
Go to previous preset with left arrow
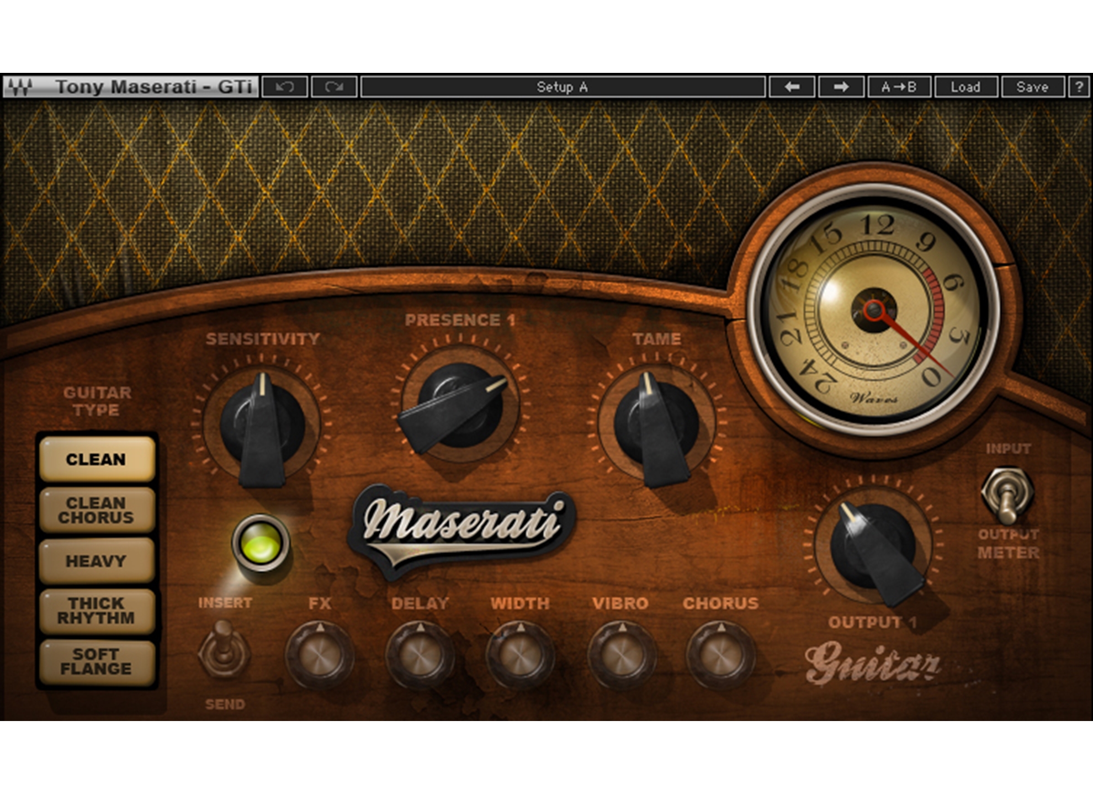click(x=792, y=87)
